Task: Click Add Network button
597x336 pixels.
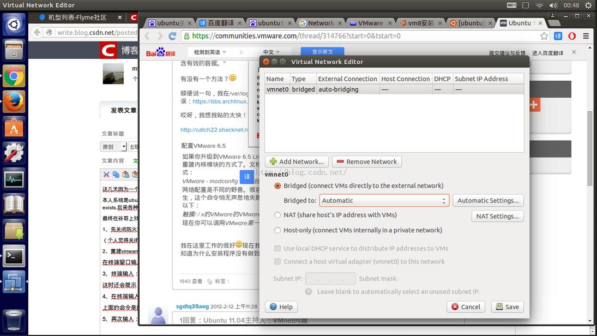Action: pyautogui.click(x=297, y=161)
